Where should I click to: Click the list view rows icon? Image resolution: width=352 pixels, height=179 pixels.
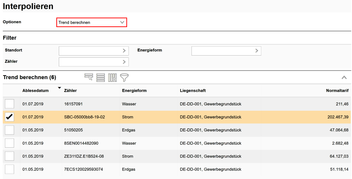pos(101,77)
